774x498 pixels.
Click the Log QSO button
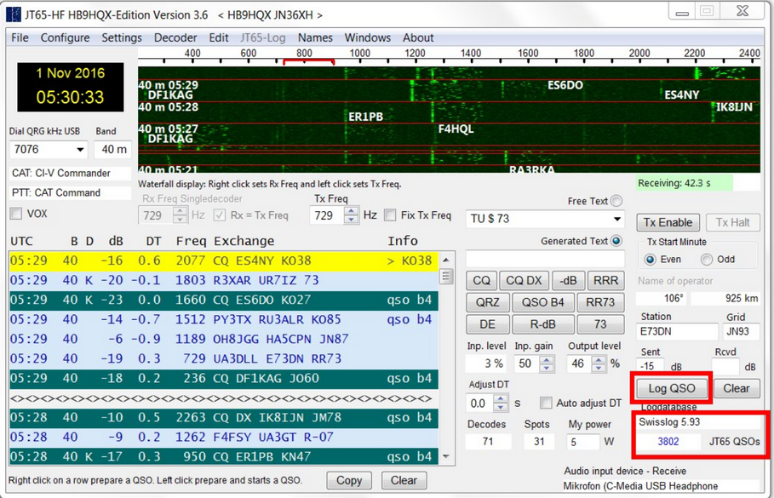pos(672,388)
